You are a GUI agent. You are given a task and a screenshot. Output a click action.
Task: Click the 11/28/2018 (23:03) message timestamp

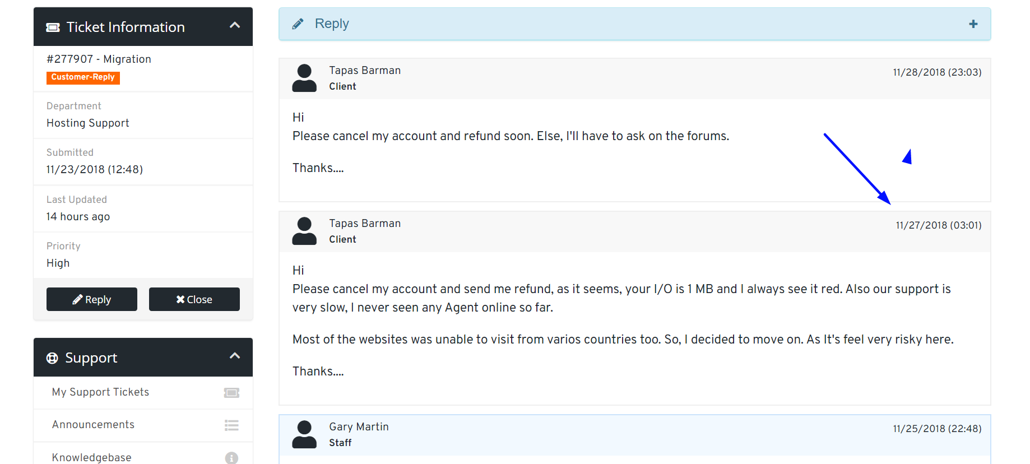pos(937,72)
